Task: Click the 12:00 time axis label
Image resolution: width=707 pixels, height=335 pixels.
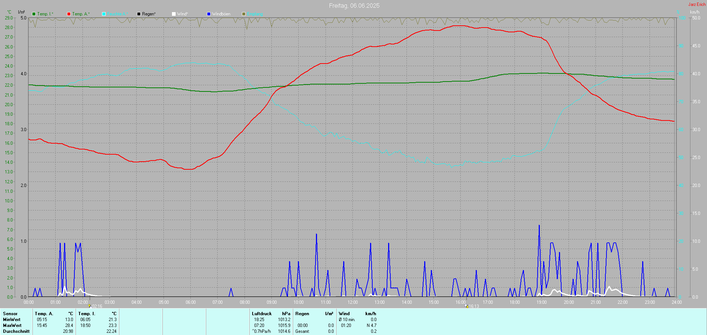Action: [x=353, y=302]
